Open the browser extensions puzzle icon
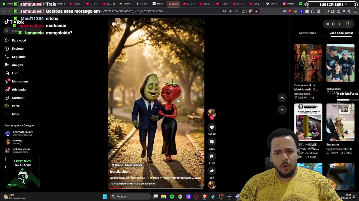Image resolution: width=359 pixels, height=201 pixels. [x=313, y=11]
